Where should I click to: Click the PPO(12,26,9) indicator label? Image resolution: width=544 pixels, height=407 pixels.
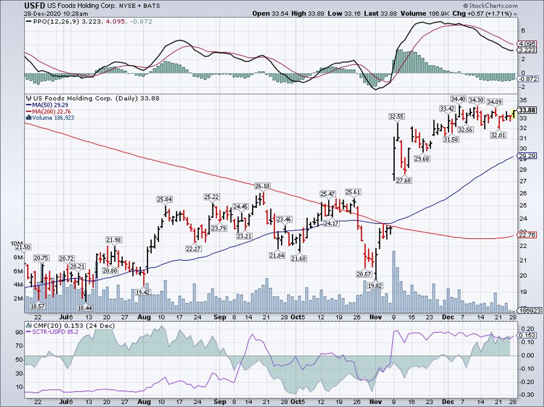click(x=56, y=22)
